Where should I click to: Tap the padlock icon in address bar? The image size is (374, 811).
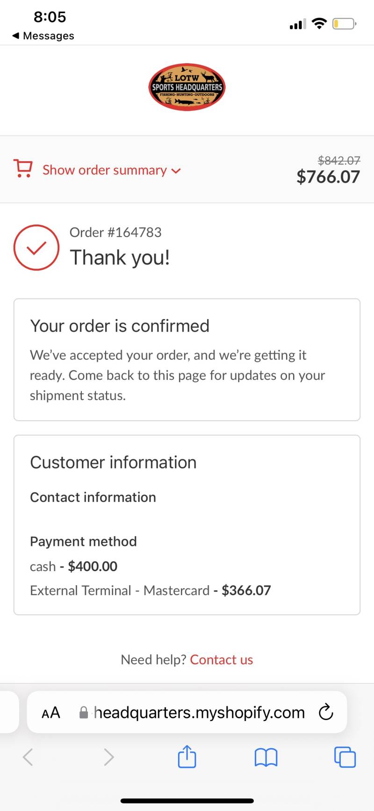pos(84,713)
